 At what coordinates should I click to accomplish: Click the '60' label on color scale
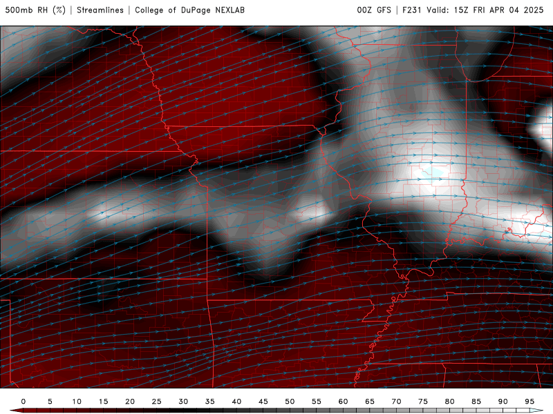pyautogui.click(x=343, y=402)
